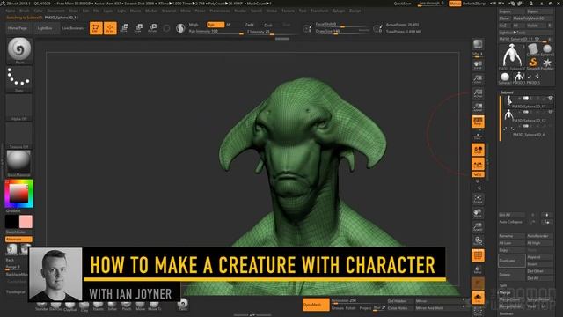The height and width of the screenshot is (317, 563).
Task: Select the Scale transform icon in top shelf
Action: click(x=139, y=28)
